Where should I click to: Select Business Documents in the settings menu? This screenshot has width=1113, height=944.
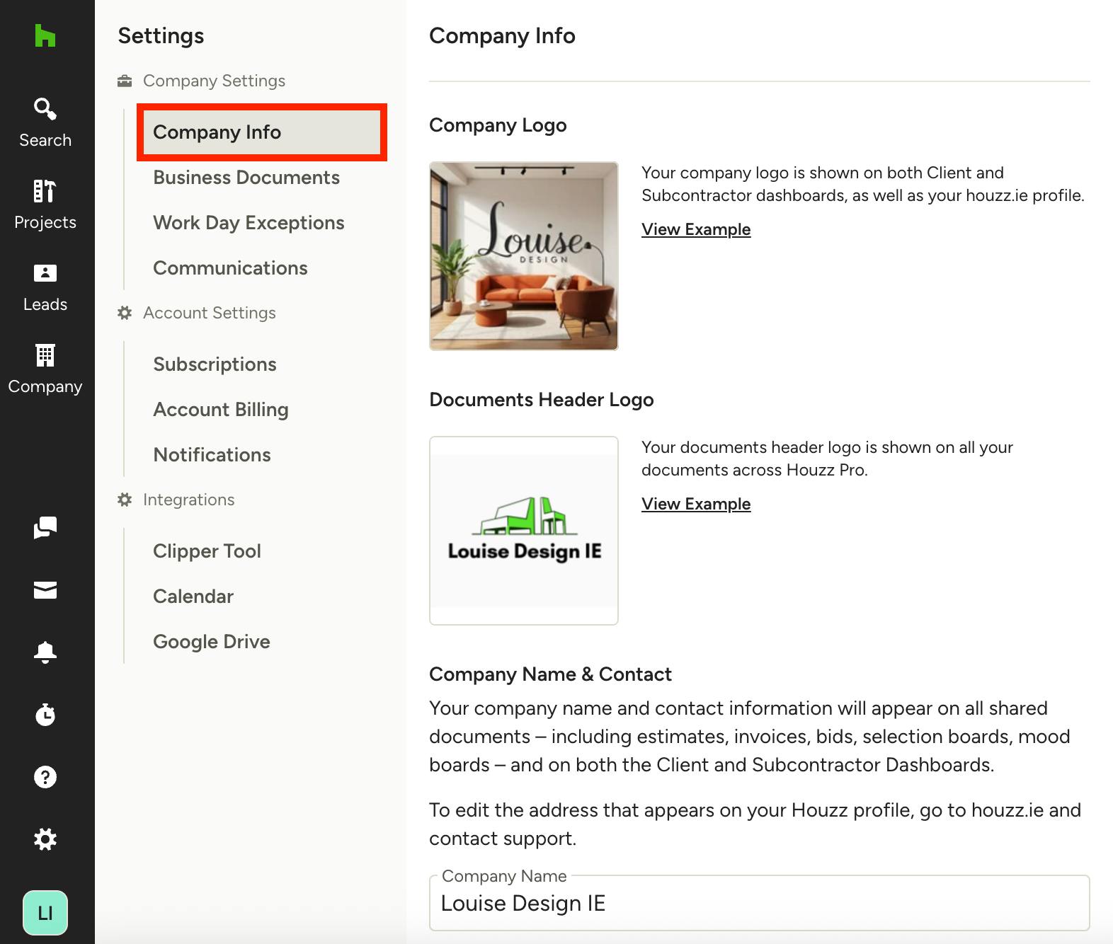click(246, 178)
